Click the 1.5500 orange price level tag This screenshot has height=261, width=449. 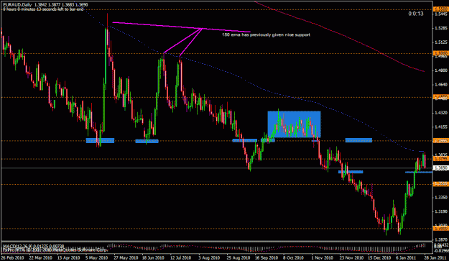(x=440, y=9)
